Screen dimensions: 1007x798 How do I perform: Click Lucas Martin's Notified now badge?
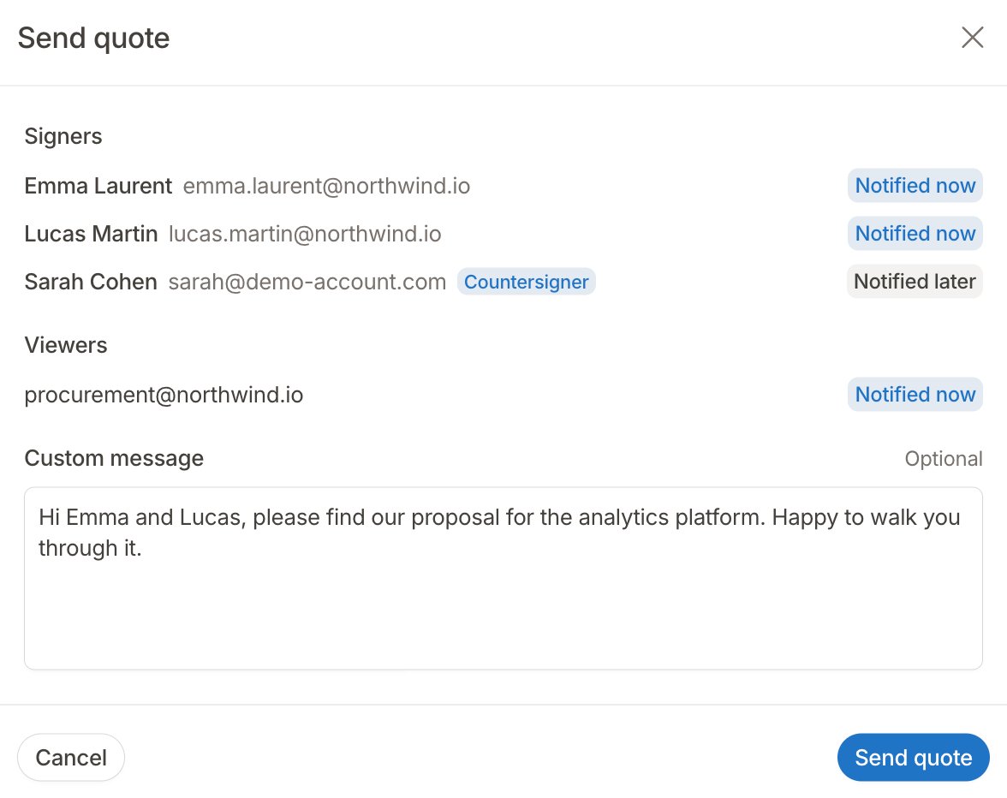click(x=915, y=234)
